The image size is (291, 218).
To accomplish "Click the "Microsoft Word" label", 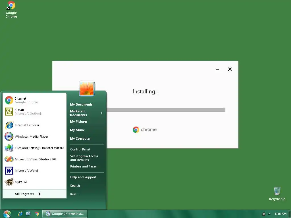I will [x=26, y=171].
